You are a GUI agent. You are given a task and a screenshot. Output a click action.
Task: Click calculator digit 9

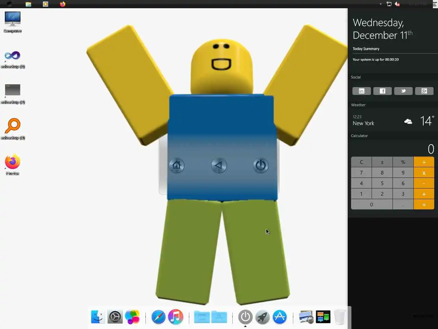click(x=403, y=173)
